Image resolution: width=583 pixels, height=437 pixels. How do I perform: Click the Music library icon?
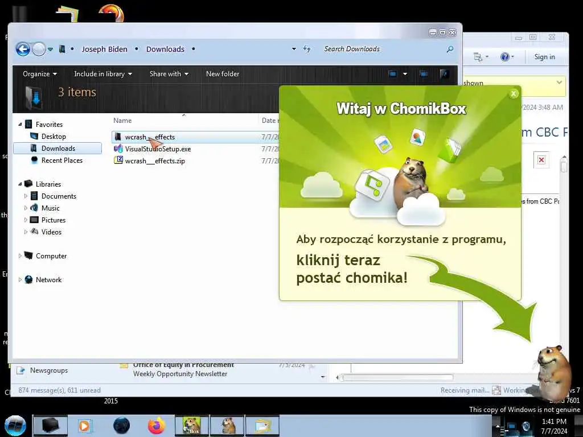34,208
